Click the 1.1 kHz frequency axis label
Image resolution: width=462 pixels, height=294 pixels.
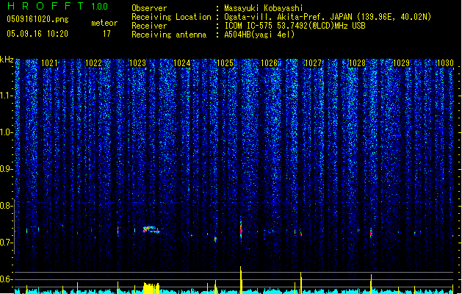point(6,96)
